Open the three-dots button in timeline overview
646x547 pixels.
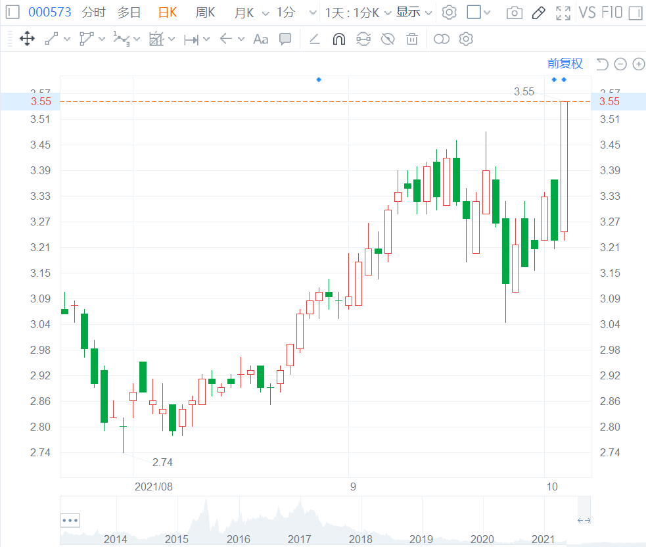click(x=70, y=520)
